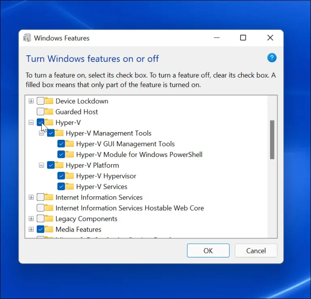Image resolution: width=311 pixels, height=299 pixels.
Task: Expand the Internet Information Services node
Action: click(31, 197)
